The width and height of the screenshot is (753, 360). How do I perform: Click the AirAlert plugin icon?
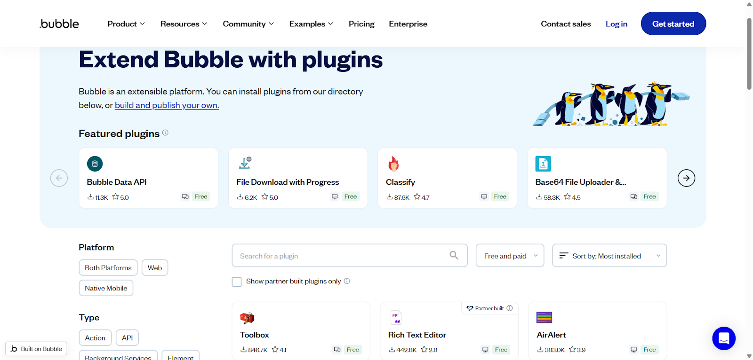tap(544, 318)
